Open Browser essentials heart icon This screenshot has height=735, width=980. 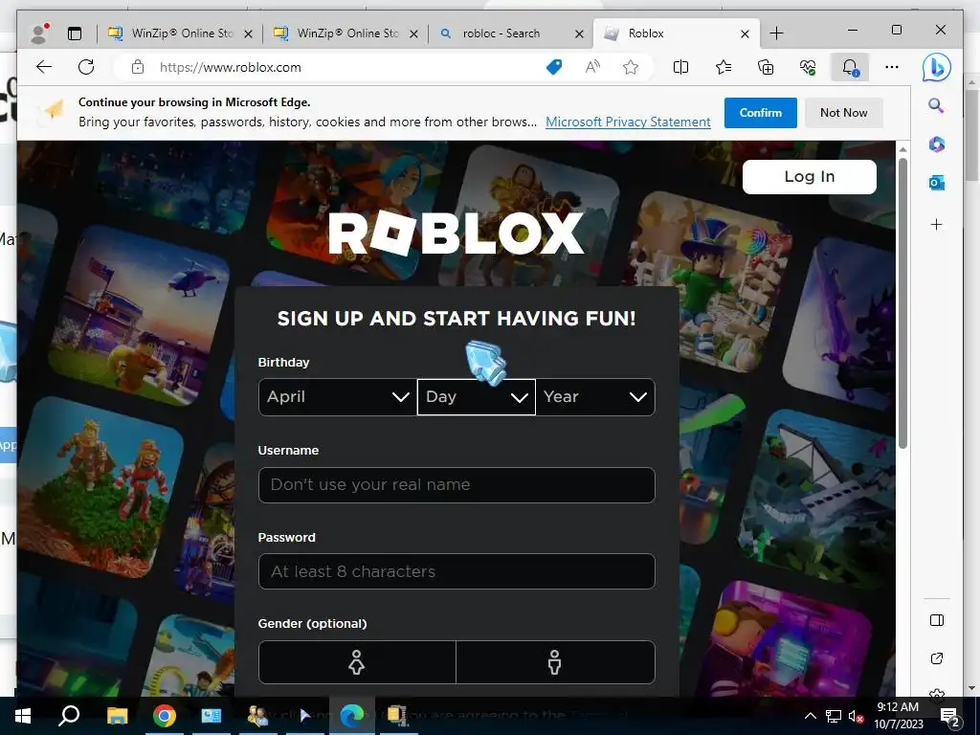(808, 67)
